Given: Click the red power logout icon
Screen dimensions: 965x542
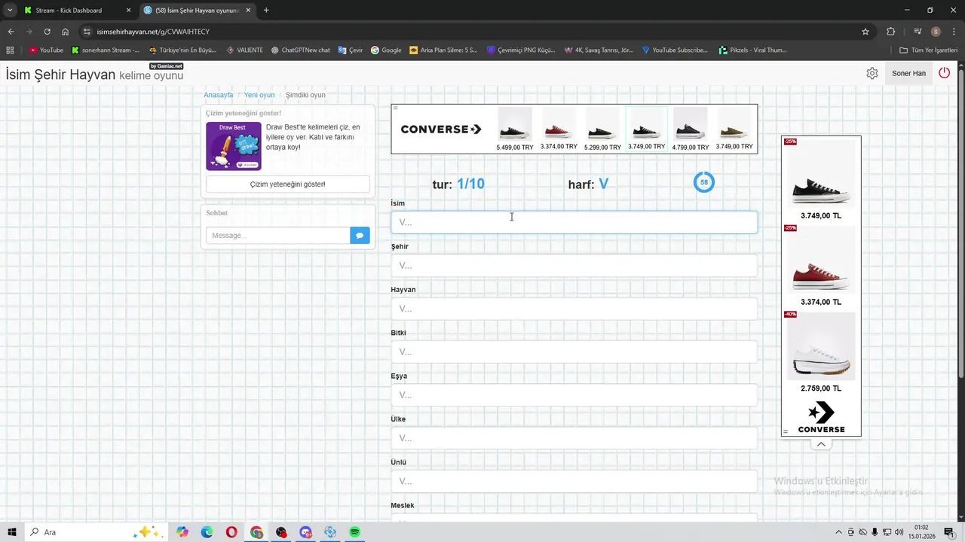Looking at the screenshot, I should click(944, 73).
